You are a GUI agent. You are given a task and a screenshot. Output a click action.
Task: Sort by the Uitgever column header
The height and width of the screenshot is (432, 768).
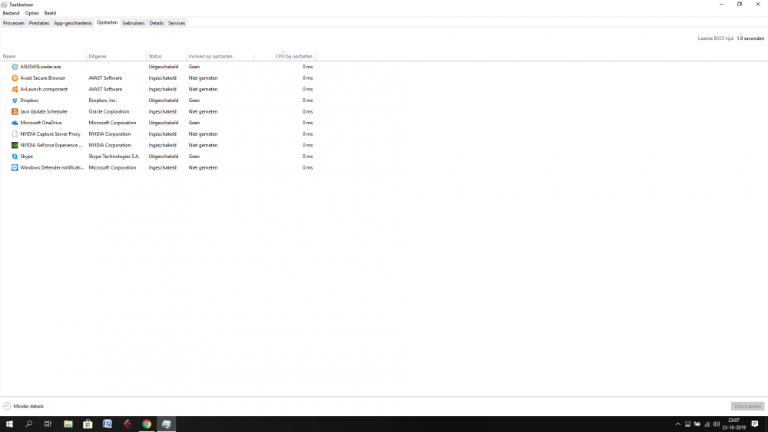pos(116,56)
